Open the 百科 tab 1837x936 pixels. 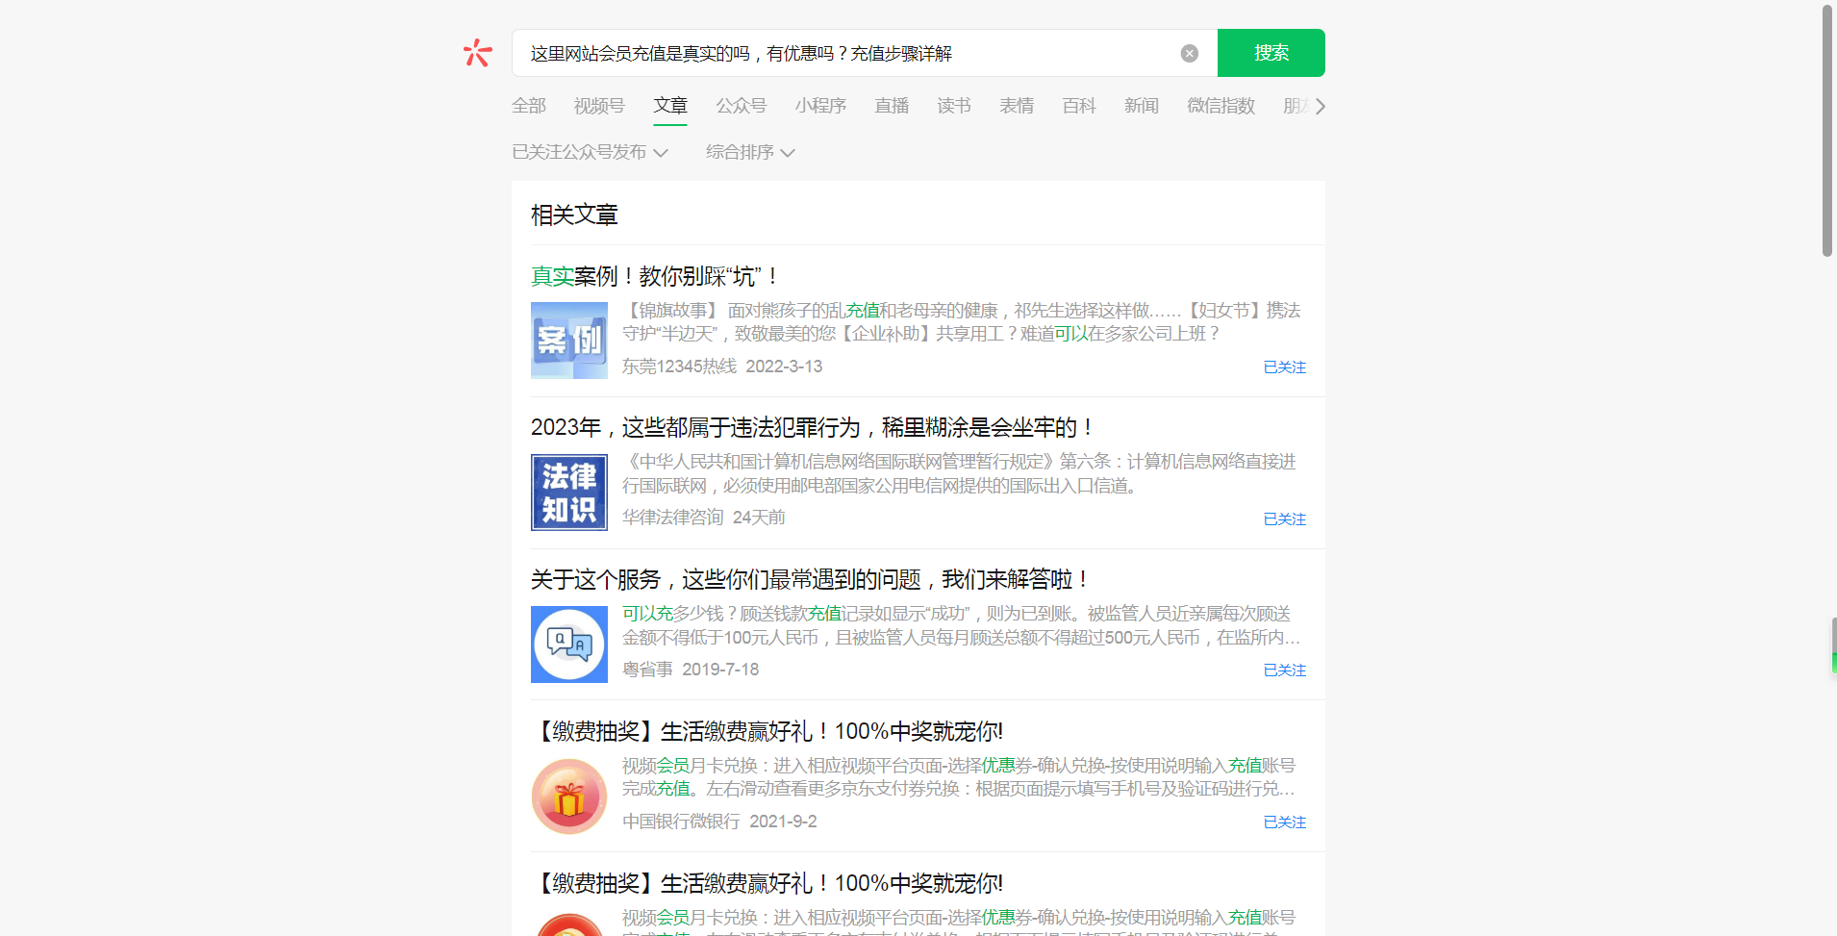pyautogui.click(x=1079, y=106)
